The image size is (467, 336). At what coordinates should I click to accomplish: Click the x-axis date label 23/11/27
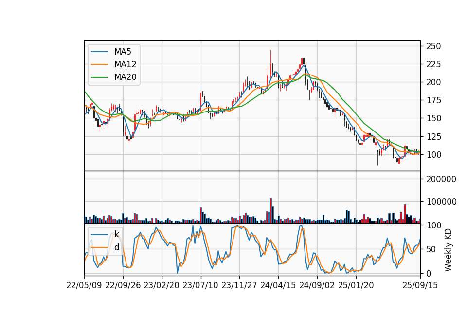[x=239, y=285]
